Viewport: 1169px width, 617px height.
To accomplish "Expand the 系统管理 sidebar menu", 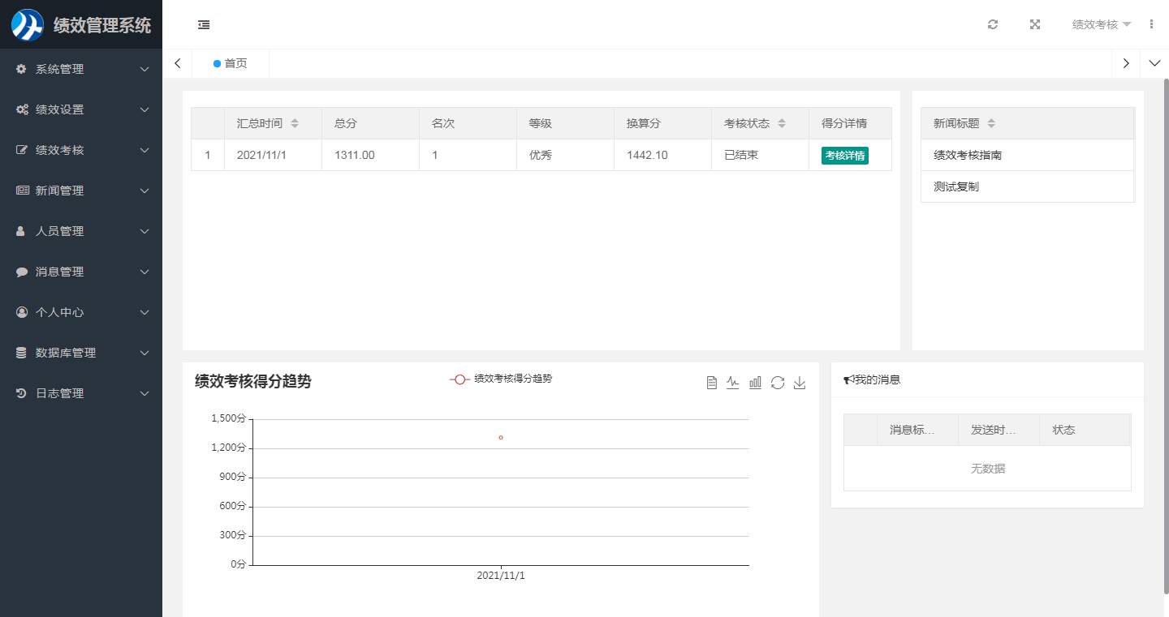I will pyautogui.click(x=81, y=69).
